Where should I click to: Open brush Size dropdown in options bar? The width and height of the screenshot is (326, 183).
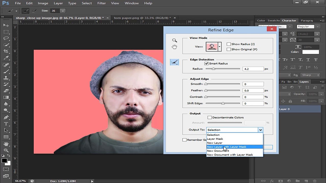coord(63,11)
